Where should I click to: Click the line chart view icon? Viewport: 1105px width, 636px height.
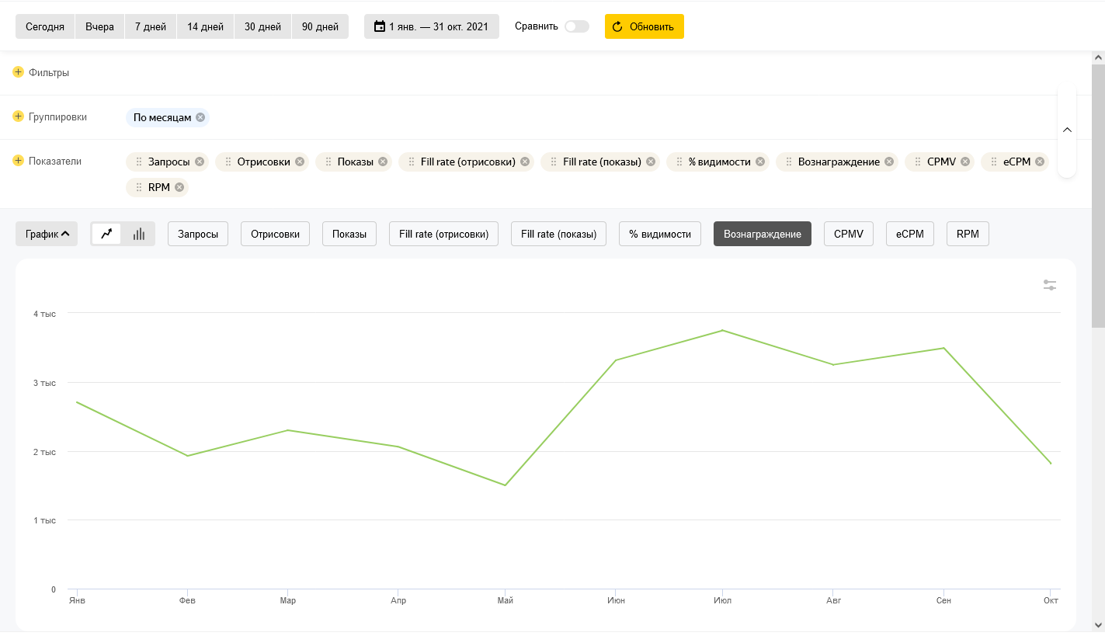106,234
